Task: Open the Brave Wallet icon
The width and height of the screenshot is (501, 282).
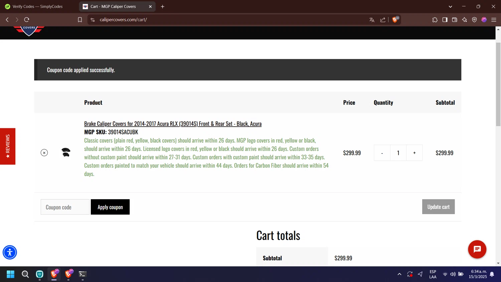Action: coord(455,20)
